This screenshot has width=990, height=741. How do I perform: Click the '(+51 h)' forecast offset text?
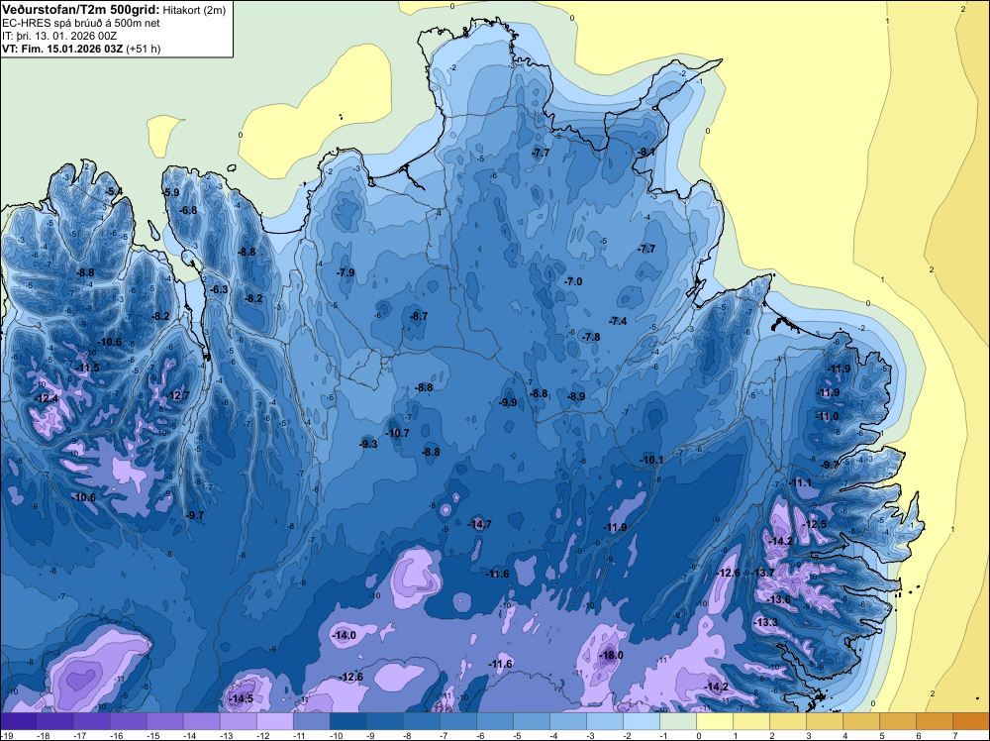coord(144,49)
